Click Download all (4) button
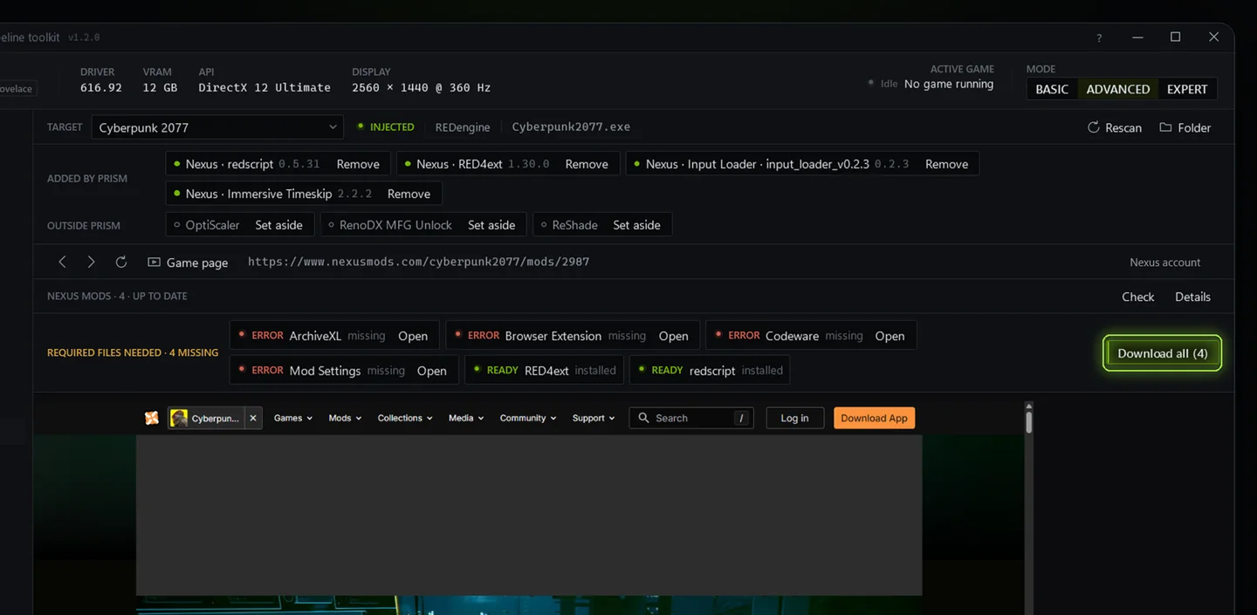Viewport: 1257px width, 615px height. (1162, 353)
